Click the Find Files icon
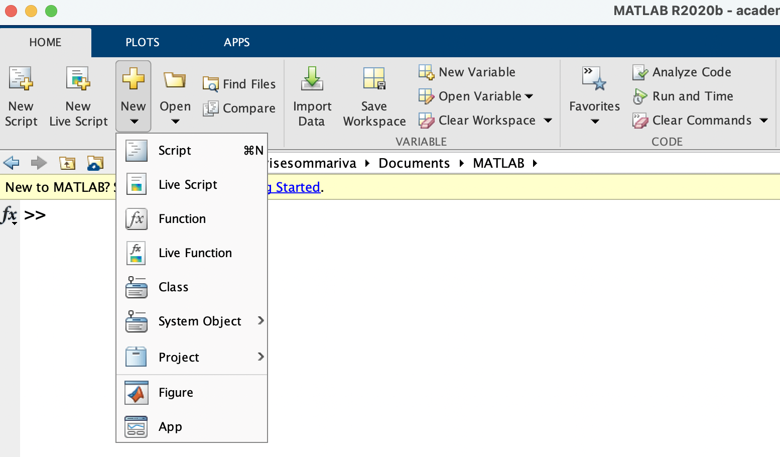This screenshot has width=780, height=457. (210, 84)
